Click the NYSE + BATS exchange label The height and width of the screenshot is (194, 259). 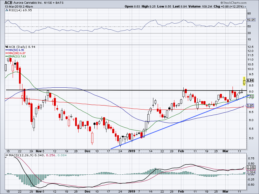(x=54, y=3)
